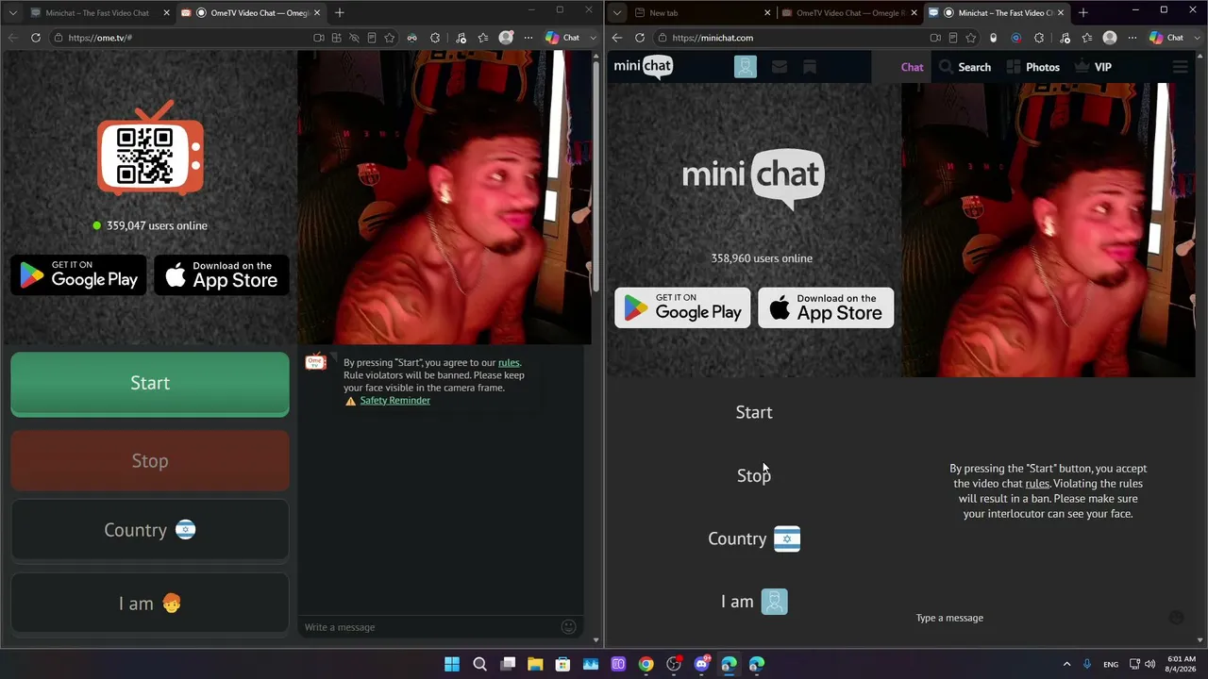Open Minichat VIP tab
The image size is (1208, 679).
pyautogui.click(x=1093, y=67)
